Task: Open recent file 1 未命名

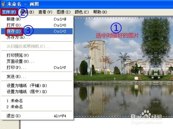Action: 37,101
